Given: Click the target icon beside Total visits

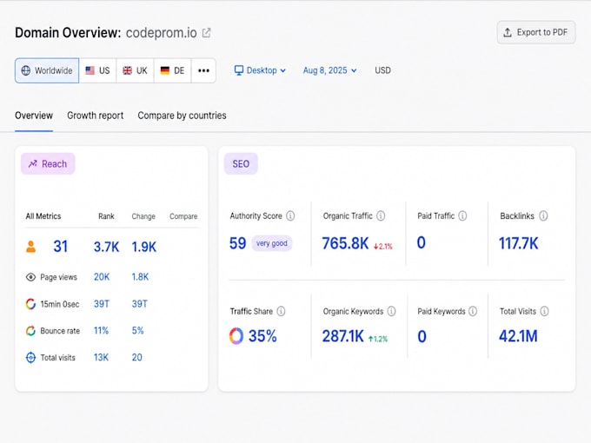Looking at the screenshot, I should coord(30,358).
